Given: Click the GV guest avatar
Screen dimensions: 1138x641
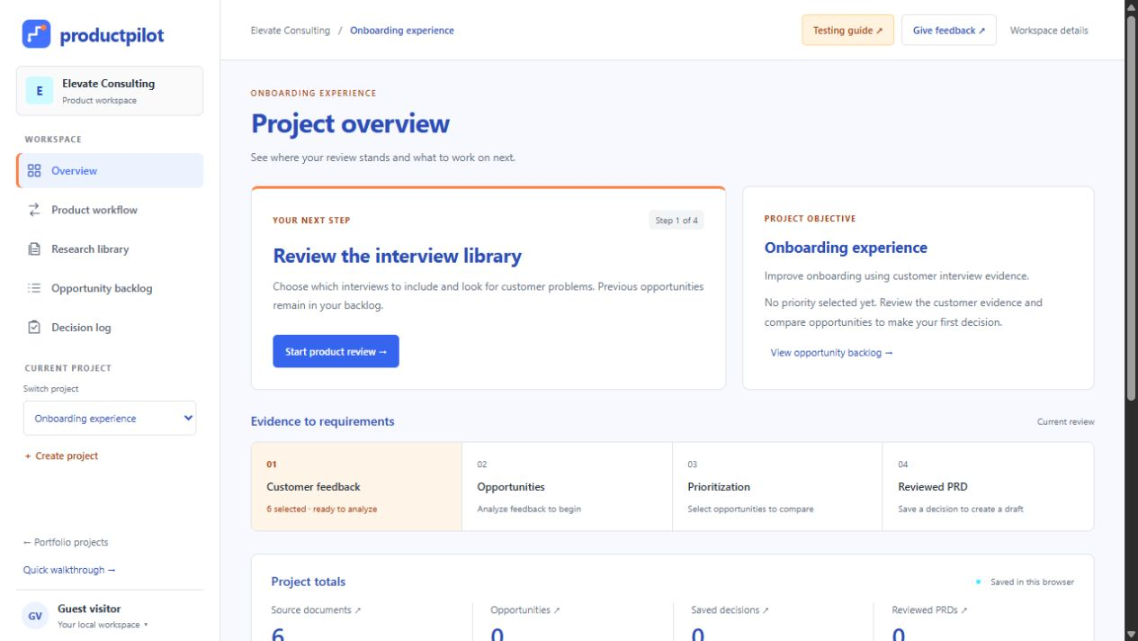Looking at the screenshot, I should coord(35,616).
